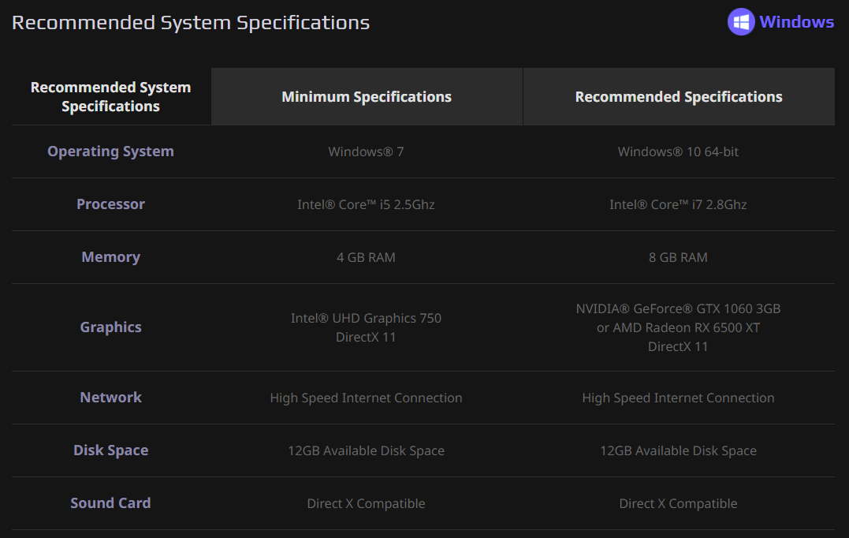
Task: Click the Operating System row label
Action: (110, 151)
